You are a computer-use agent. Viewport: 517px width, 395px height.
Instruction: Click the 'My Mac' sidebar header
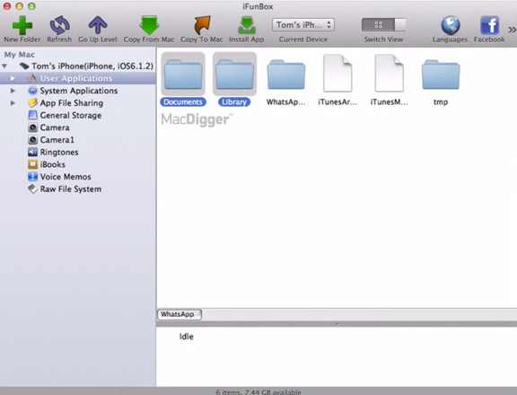tap(19, 55)
